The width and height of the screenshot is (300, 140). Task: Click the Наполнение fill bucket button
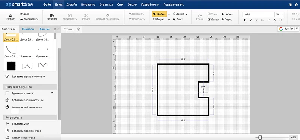227,14
